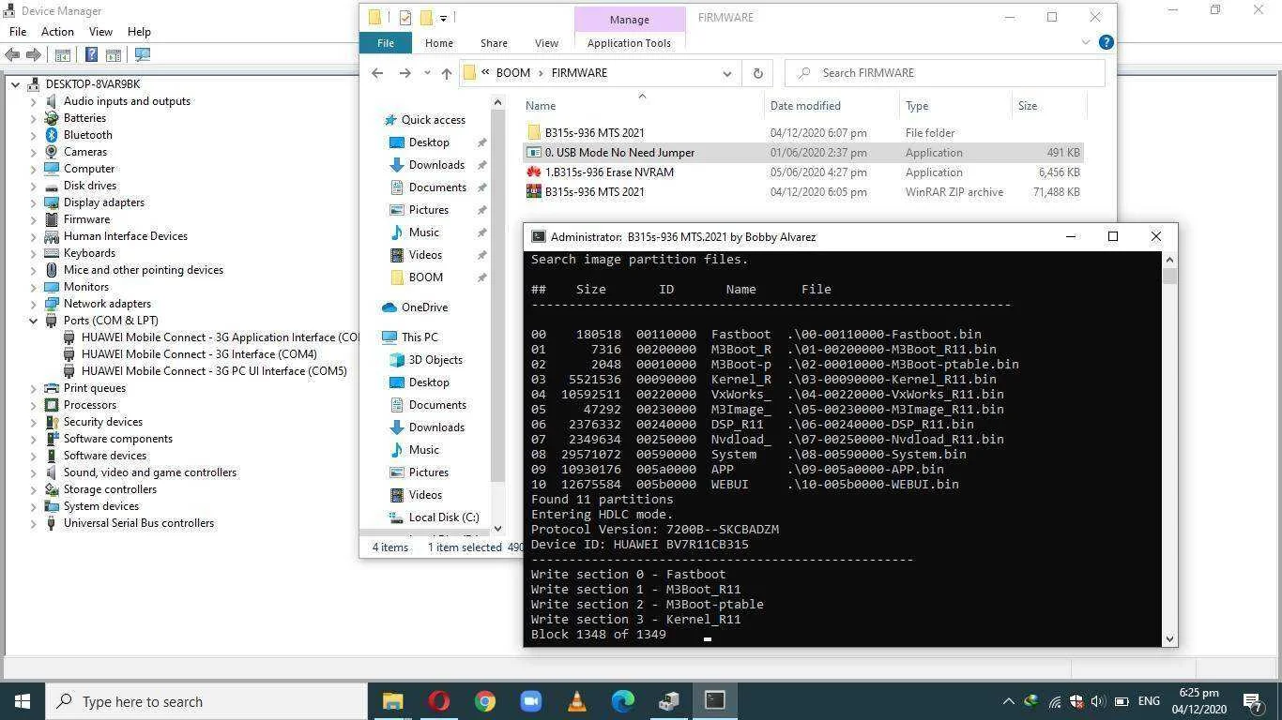The height and width of the screenshot is (720, 1282).
Task: Open the BOOM folder in Quick access
Action: point(425,277)
